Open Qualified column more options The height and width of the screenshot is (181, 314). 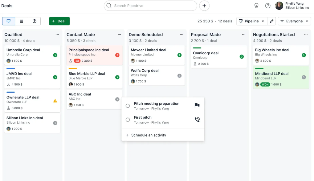pos(57,34)
